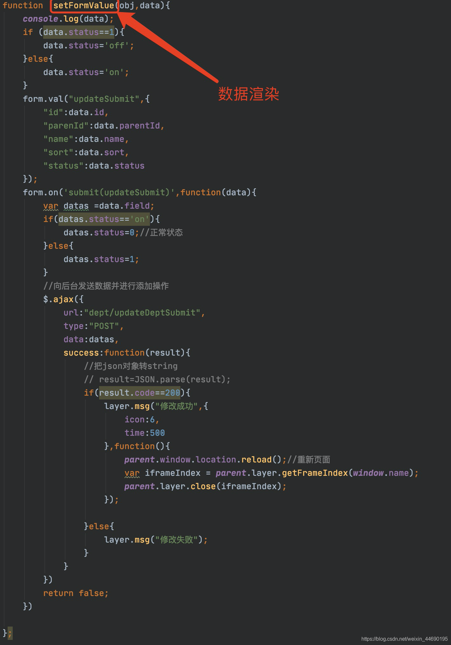
Task: Click the datas.status=0 assignment
Action: (101, 232)
